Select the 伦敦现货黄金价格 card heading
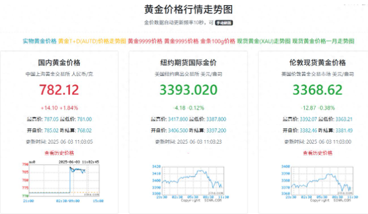The height and width of the screenshot is (214, 368). pos(317,62)
